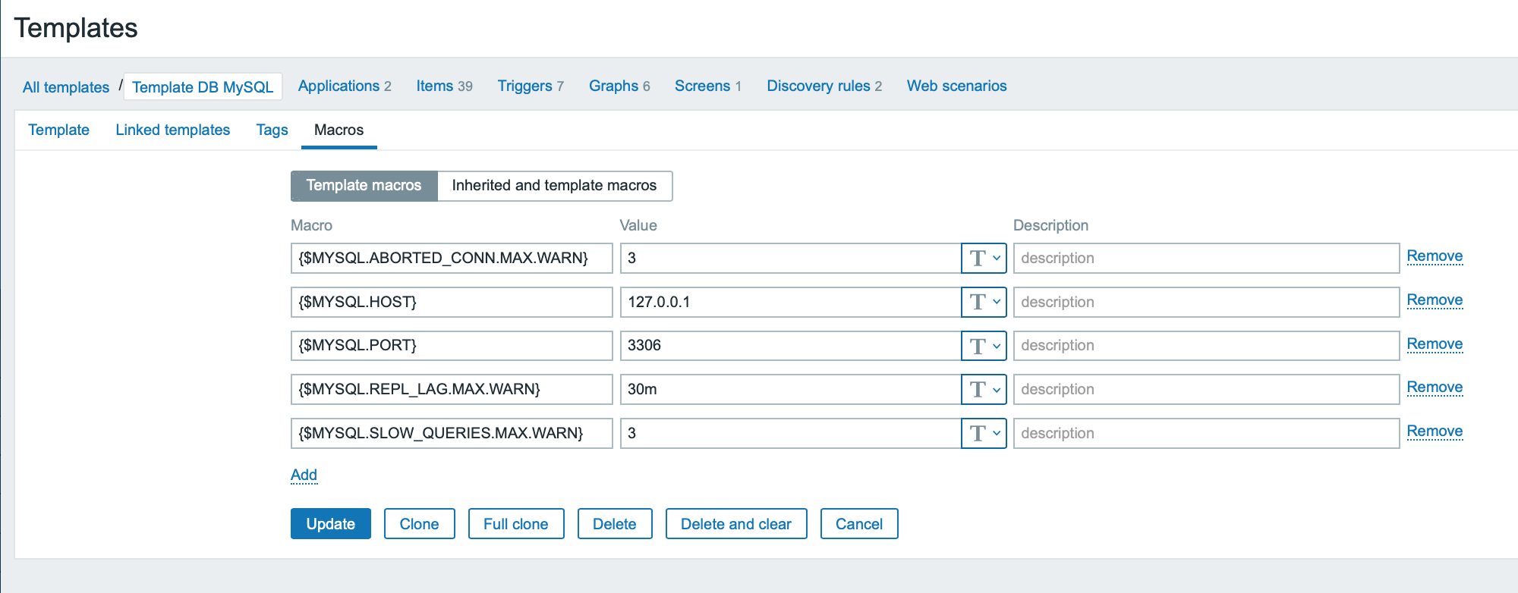
Task: Edit the {$MYSQL.SLOW_QUERIES.MAX.WARN} macro name field
Action: point(452,433)
